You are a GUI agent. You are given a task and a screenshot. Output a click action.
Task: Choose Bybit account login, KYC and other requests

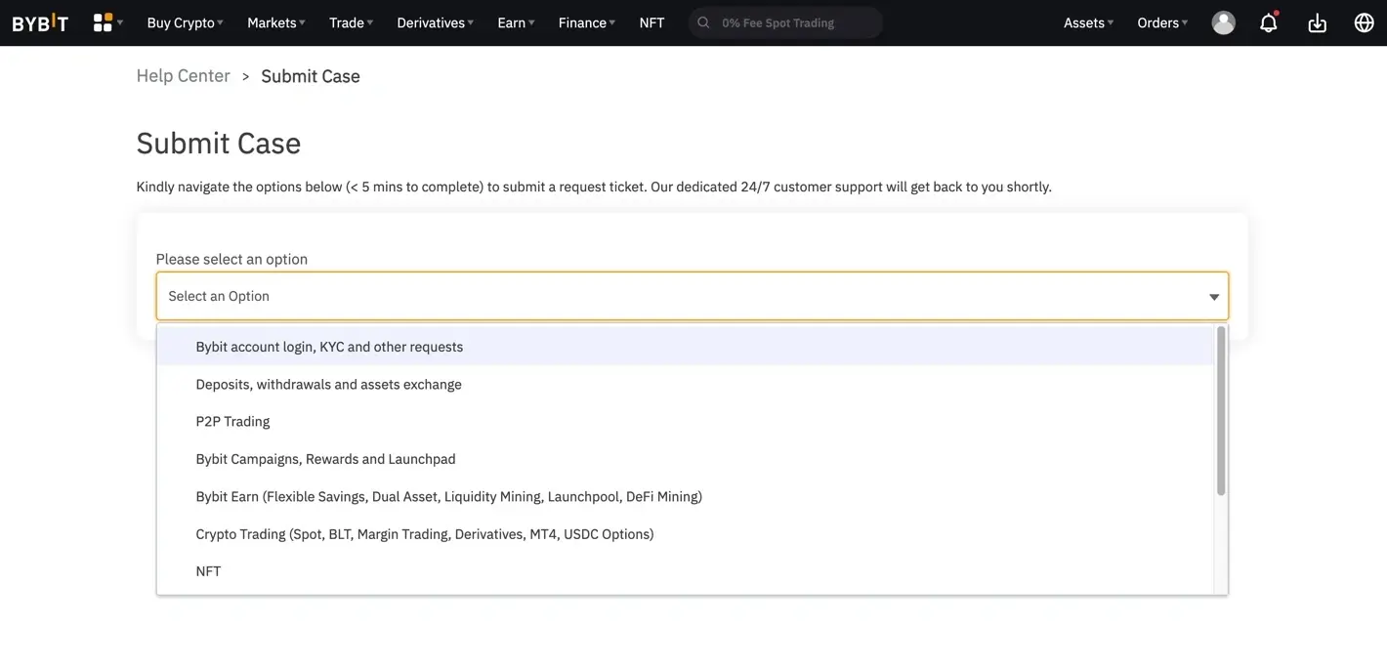tap(685, 347)
